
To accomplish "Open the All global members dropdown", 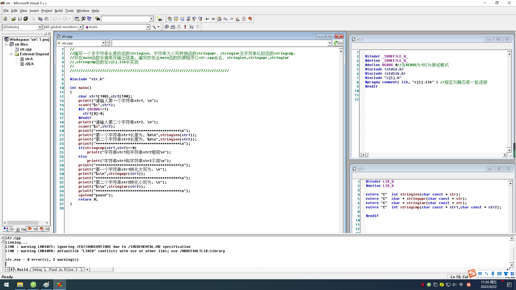I will click(x=80, y=27).
